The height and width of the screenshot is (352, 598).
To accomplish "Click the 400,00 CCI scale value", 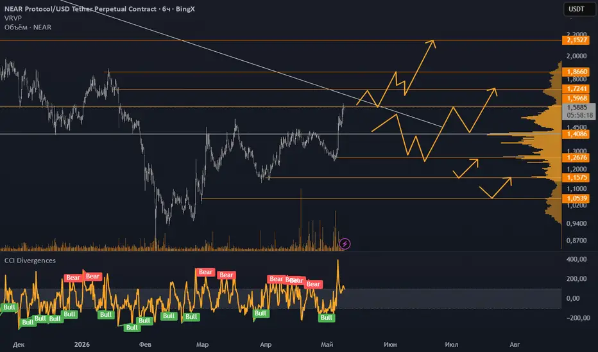I will 577,259.
